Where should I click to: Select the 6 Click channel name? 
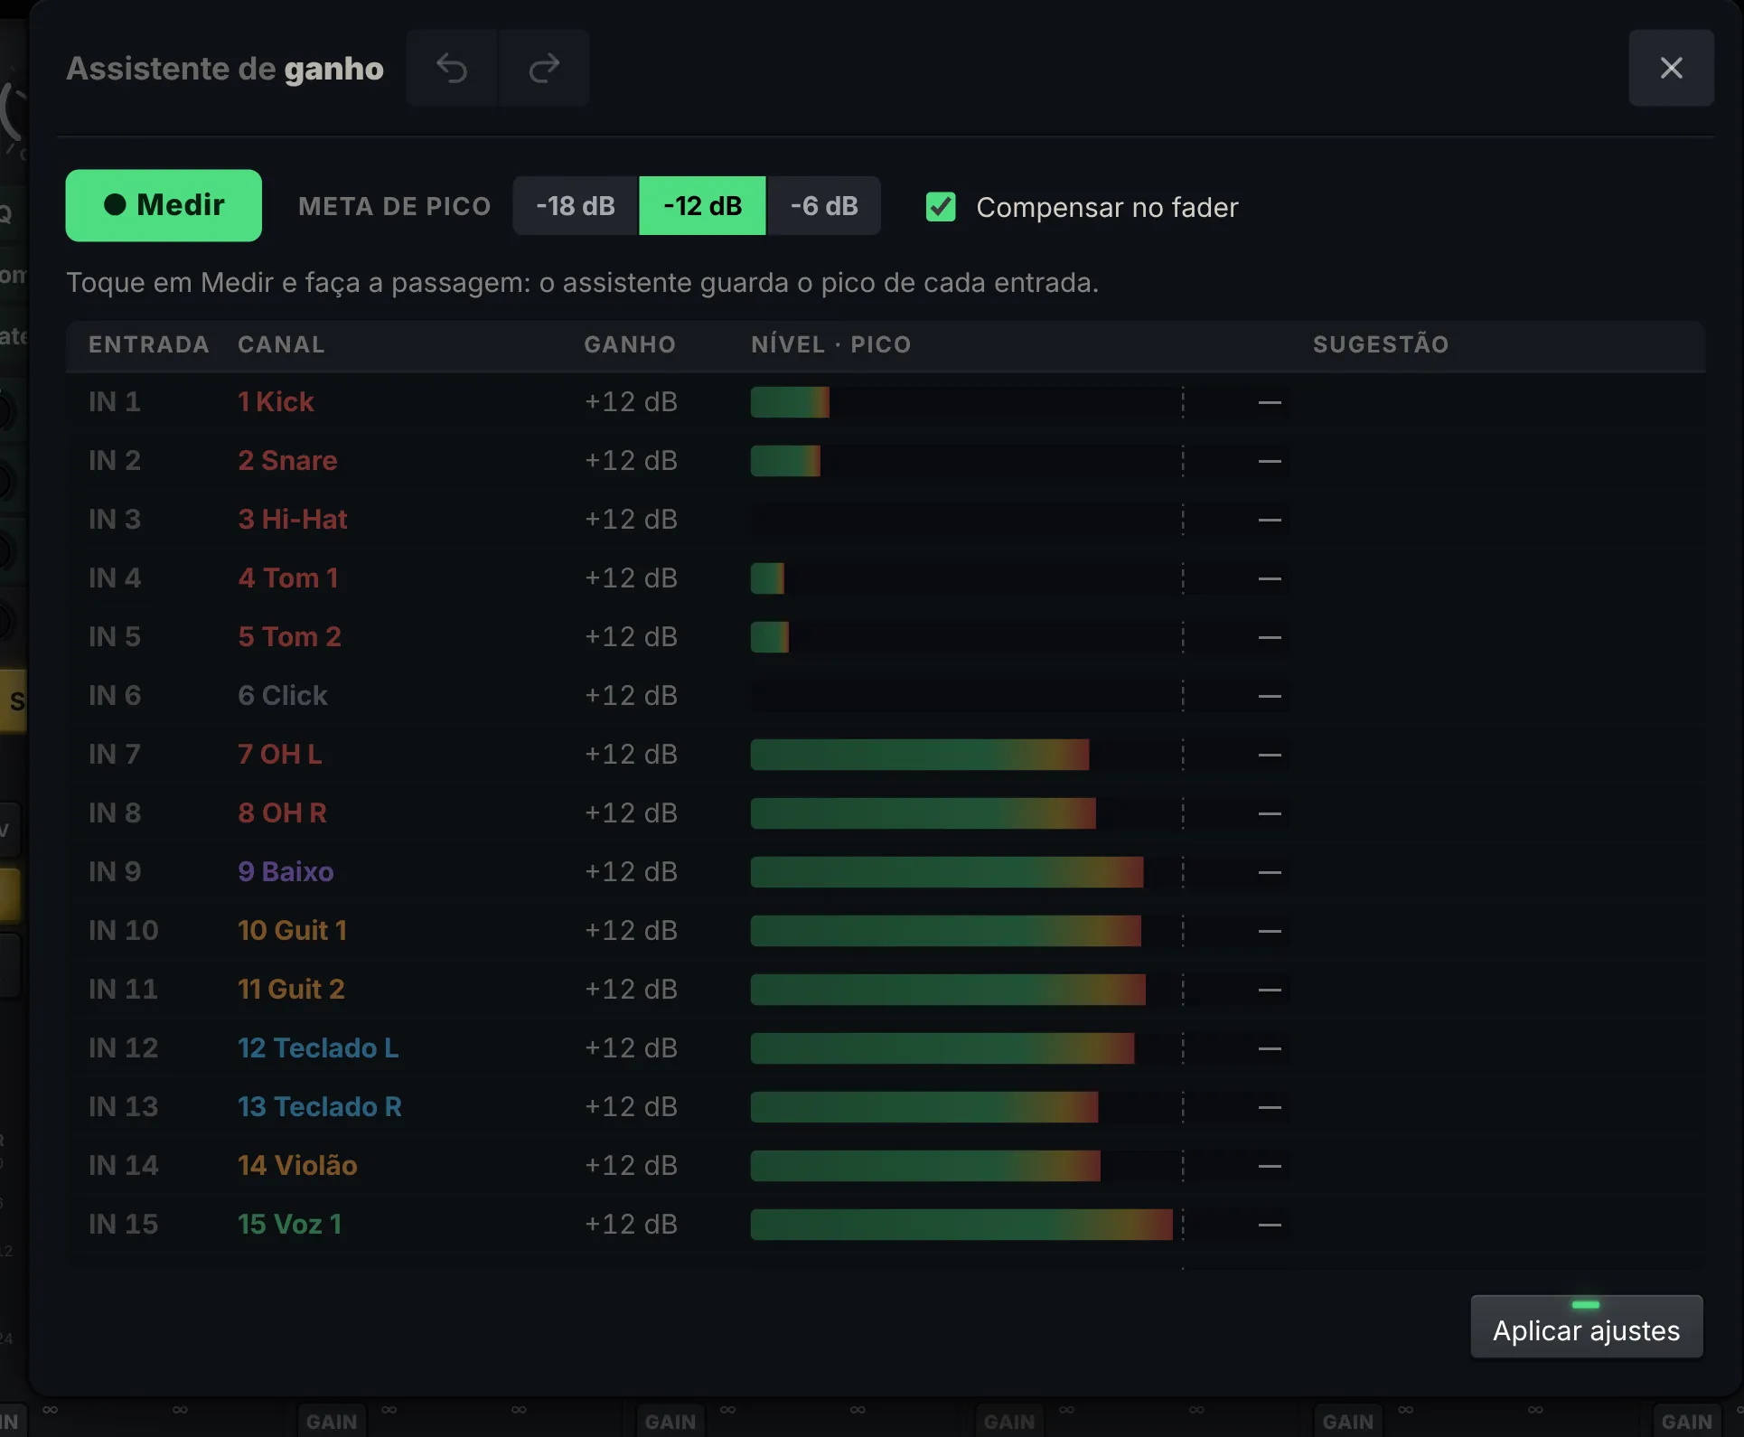282,696
